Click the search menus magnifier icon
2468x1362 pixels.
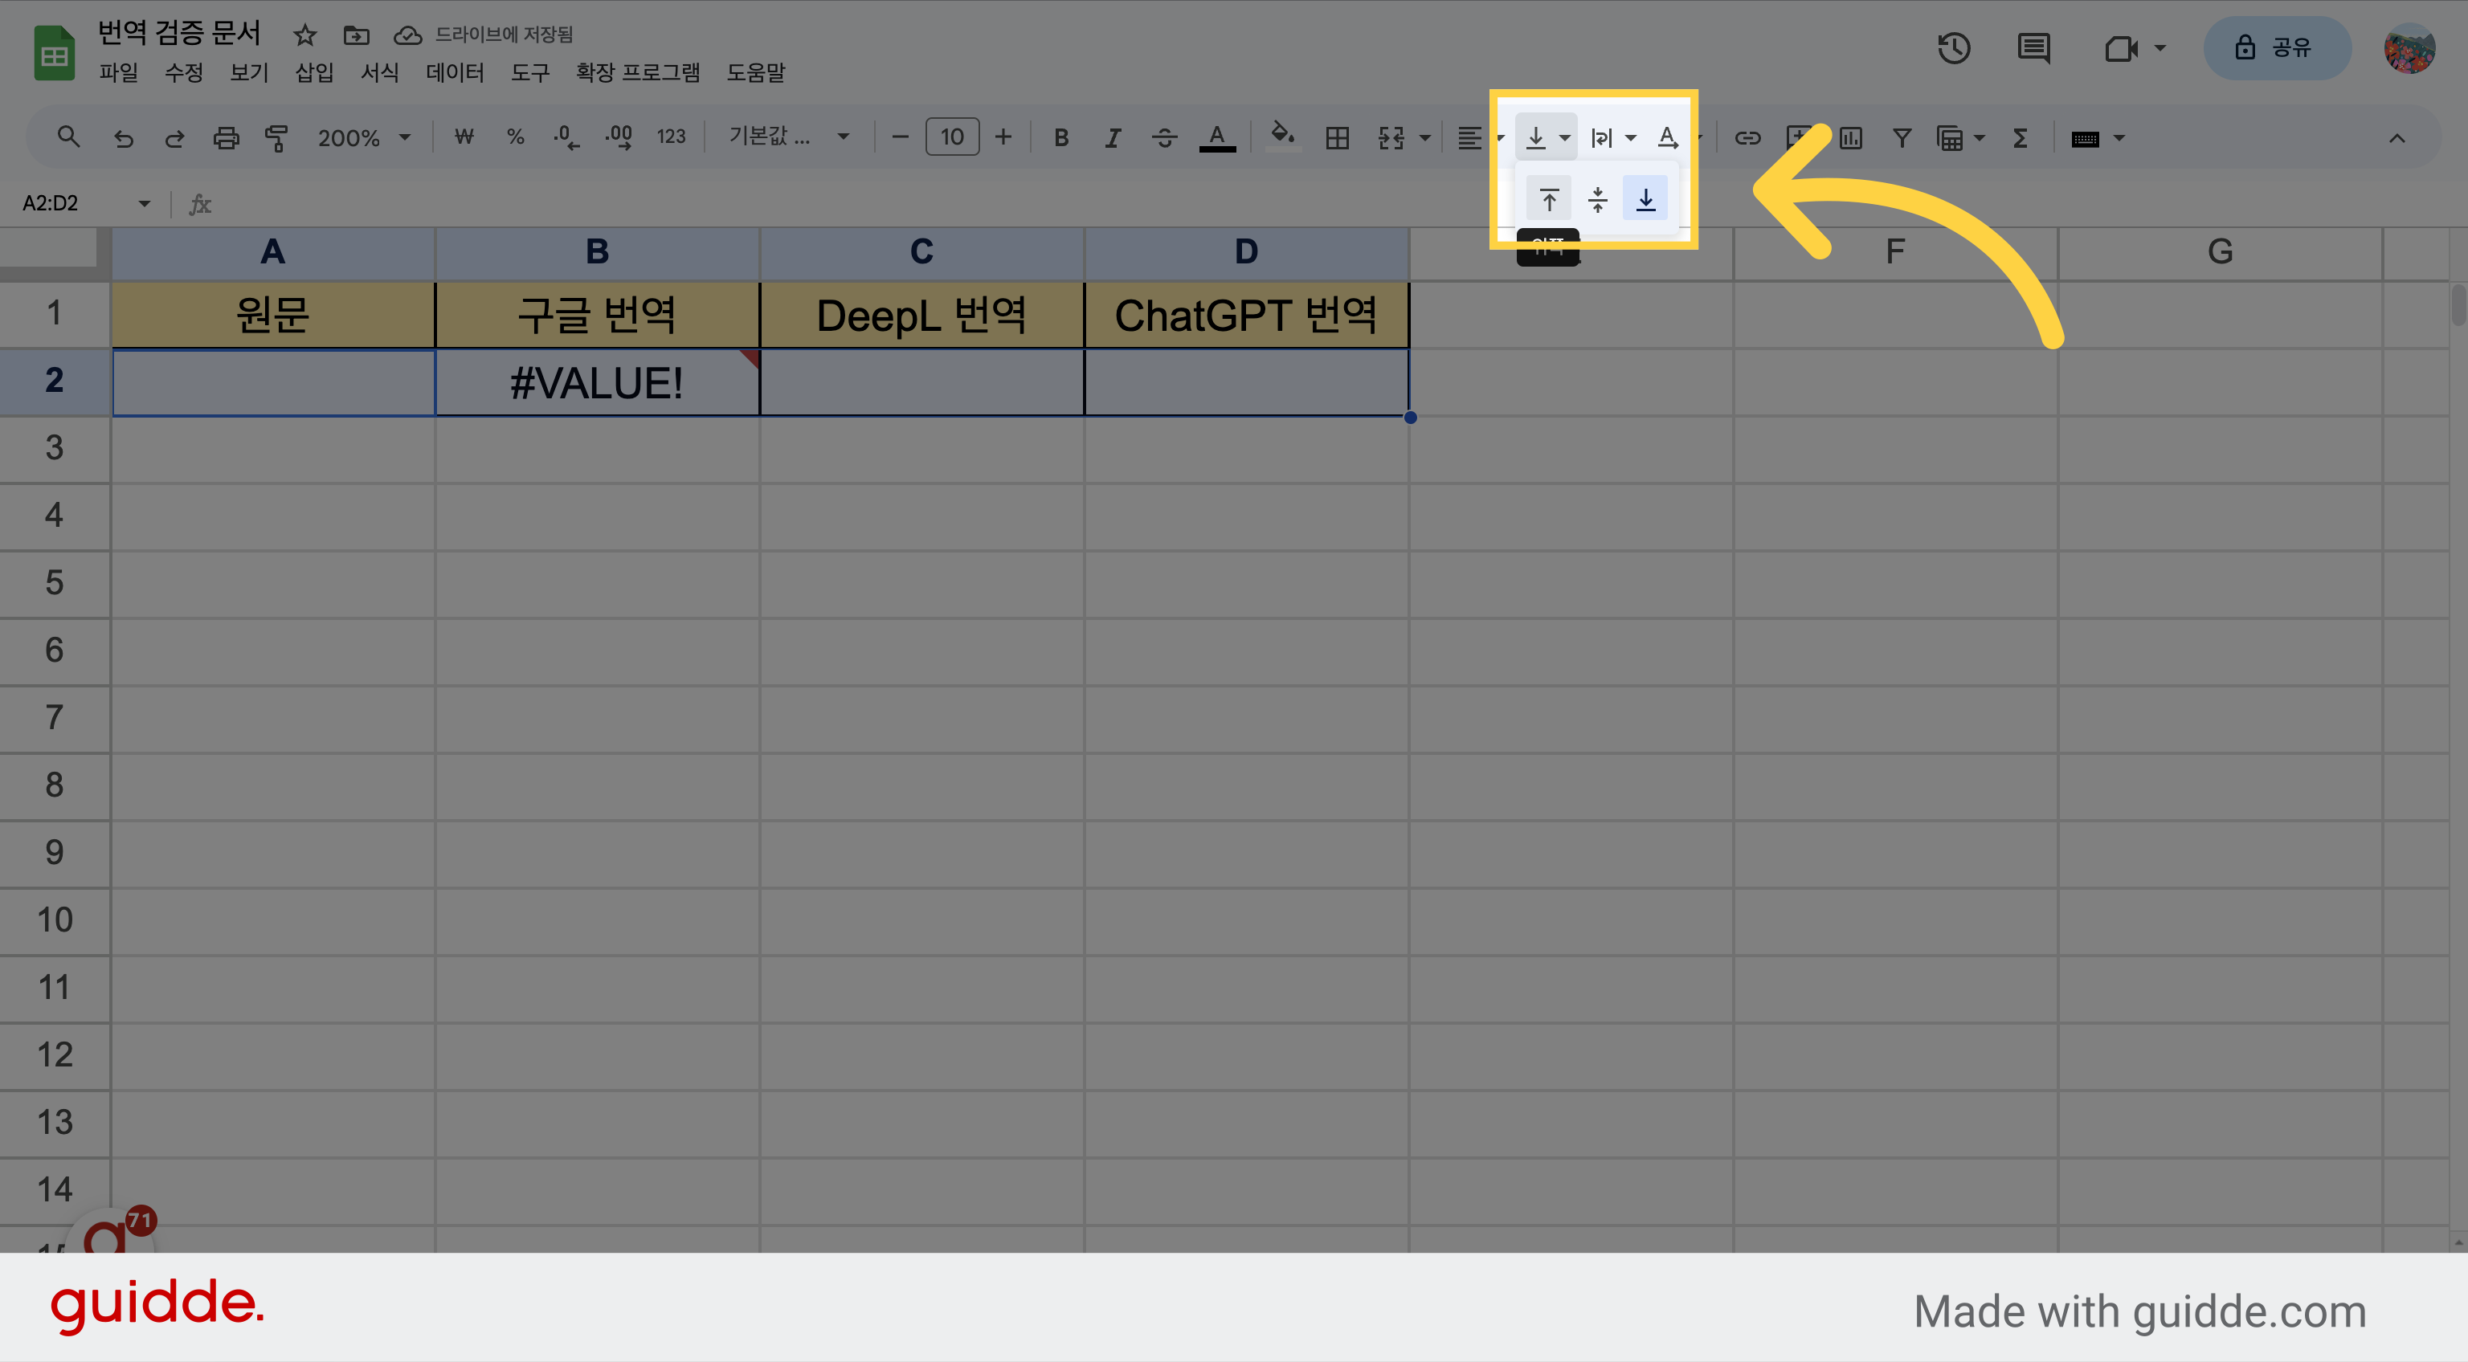point(68,138)
